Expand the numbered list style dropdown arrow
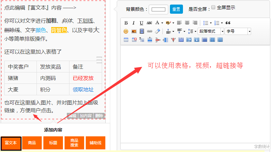The height and width of the screenshot is (152, 271). 222,23
